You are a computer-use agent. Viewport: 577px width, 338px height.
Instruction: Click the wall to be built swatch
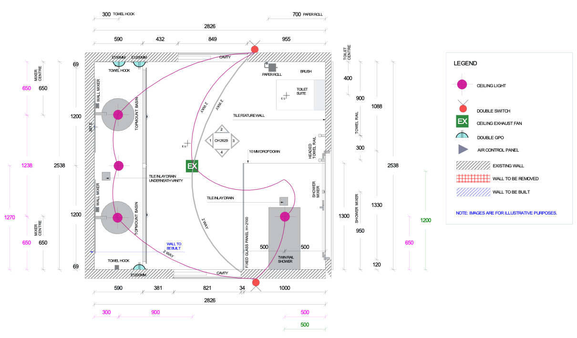pos(474,192)
